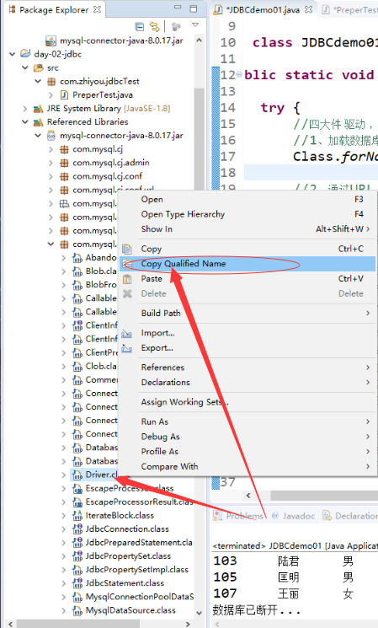The image size is (378, 628).
Task: Toggle code folding marker on line 12
Action: [x=239, y=74]
